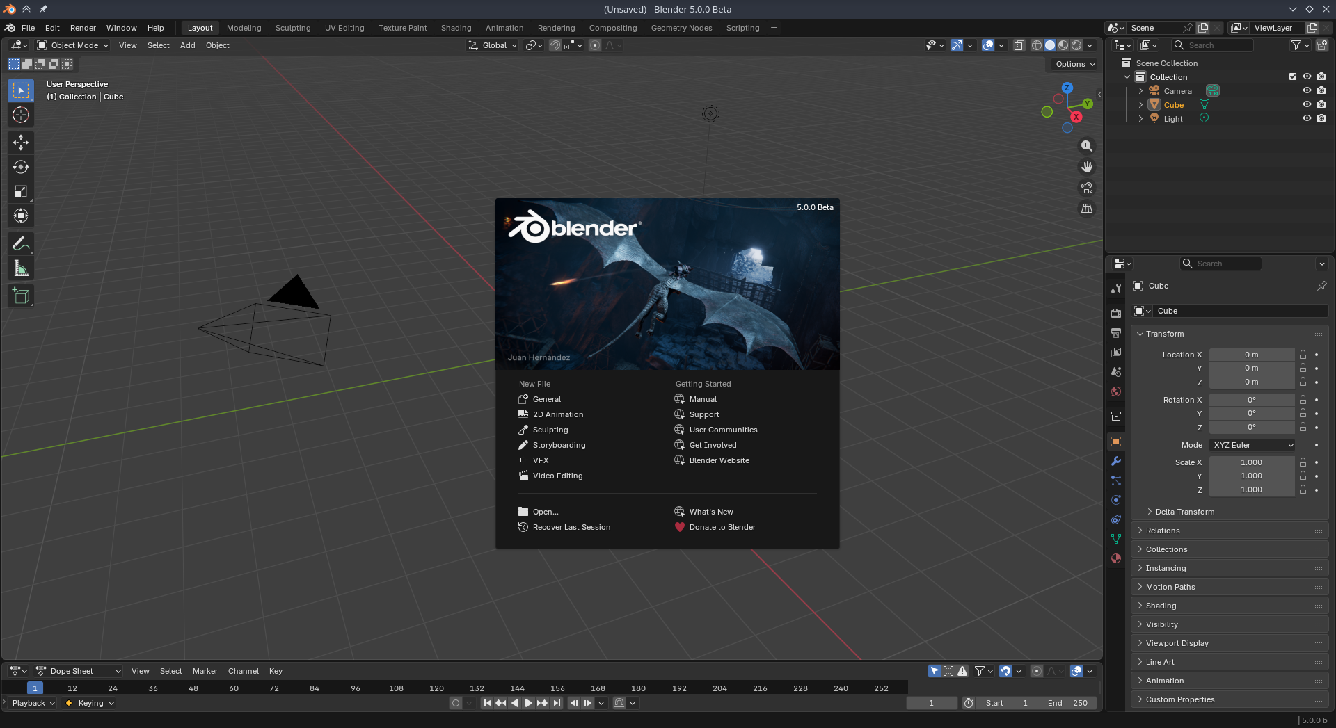Open the Rendering workspace tab
The height and width of the screenshot is (728, 1336).
click(556, 28)
